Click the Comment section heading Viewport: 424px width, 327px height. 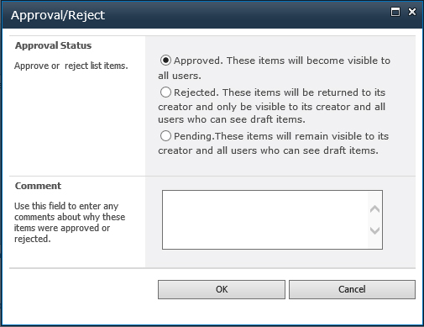(x=38, y=186)
